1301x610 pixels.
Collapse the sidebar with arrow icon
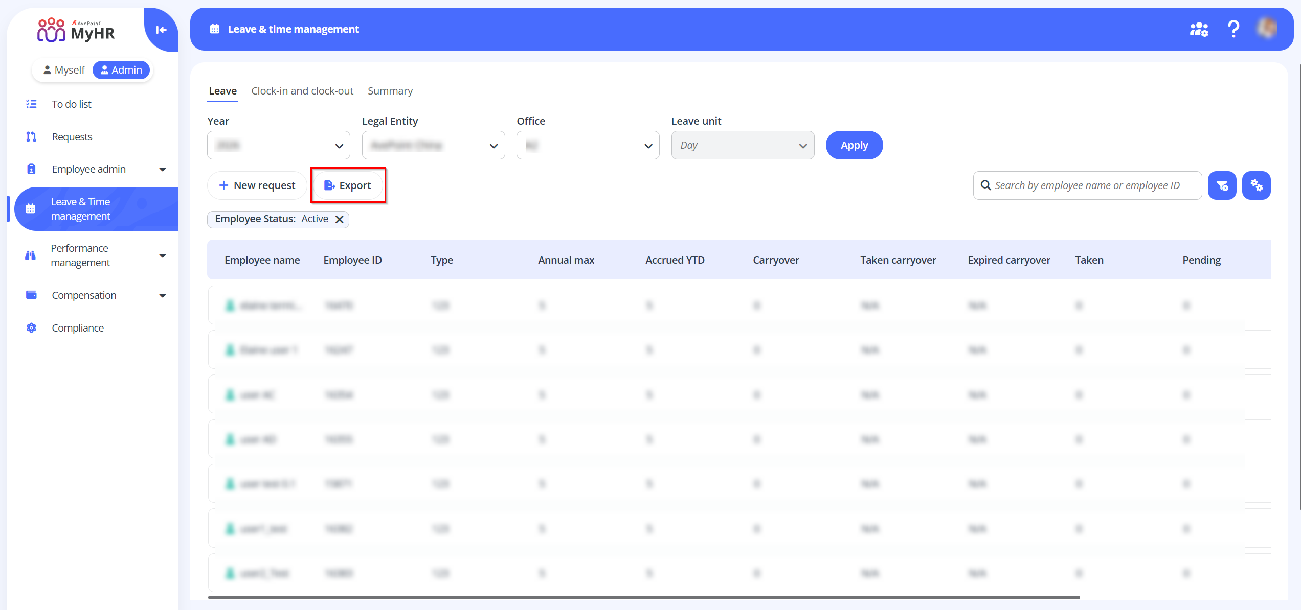[161, 30]
